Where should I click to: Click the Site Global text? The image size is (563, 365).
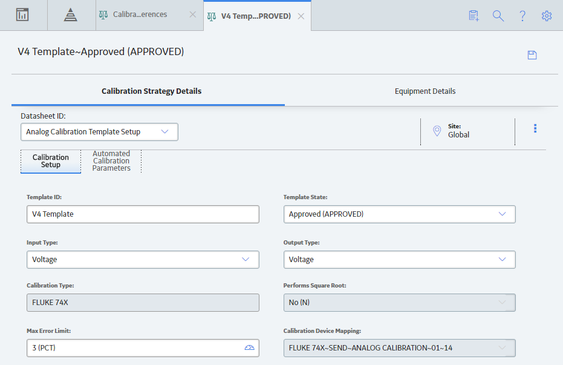458,131
